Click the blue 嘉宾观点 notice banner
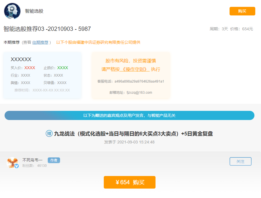 [x=129, y=115]
